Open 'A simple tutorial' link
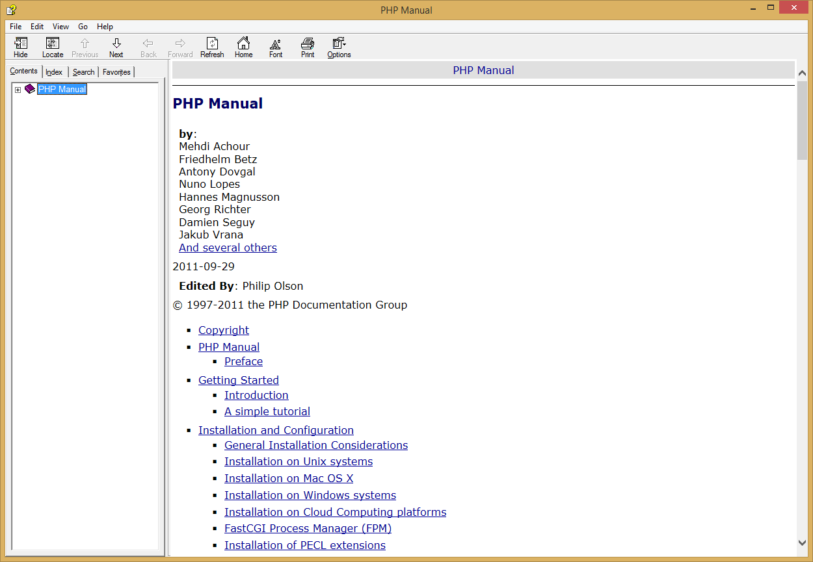Image resolution: width=813 pixels, height=562 pixels. (x=267, y=411)
